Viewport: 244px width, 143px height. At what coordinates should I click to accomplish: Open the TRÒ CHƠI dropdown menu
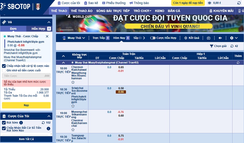[142, 11]
